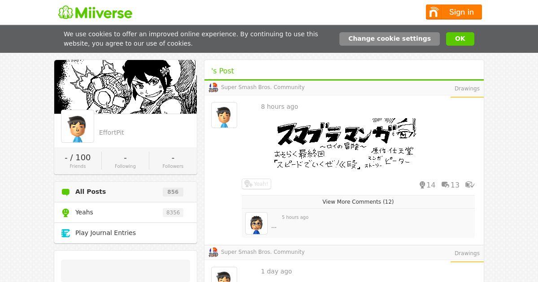Open the Followers count
Screen dimensions: 538x282
coord(173,161)
